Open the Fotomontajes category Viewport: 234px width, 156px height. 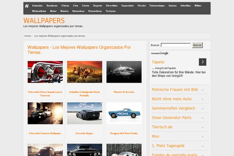click(x=157, y=6)
